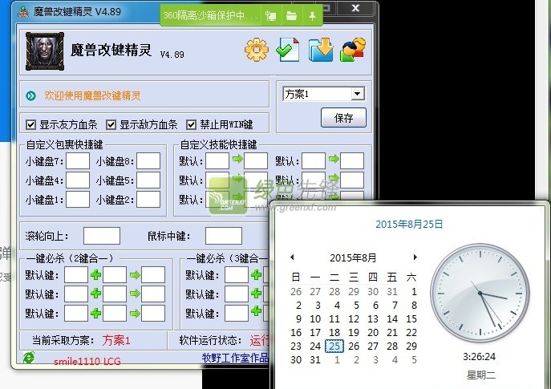
Task: Toggle 显示友方血条 checkbox
Action: (x=31, y=124)
